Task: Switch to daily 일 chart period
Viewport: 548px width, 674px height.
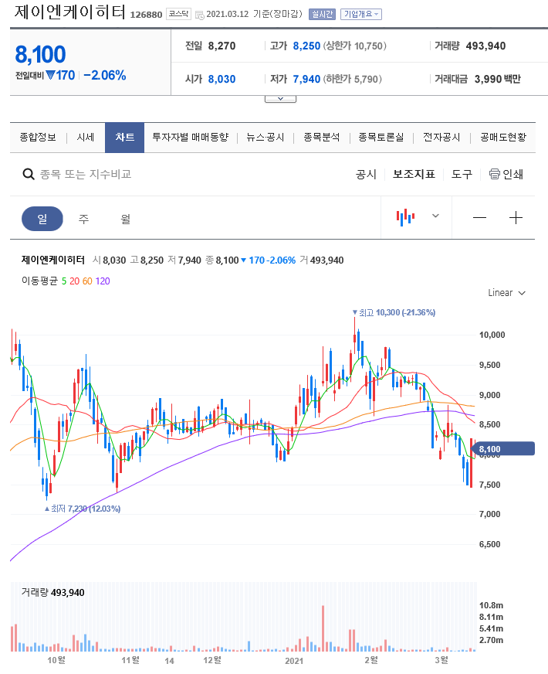Action: coord(42,219)
